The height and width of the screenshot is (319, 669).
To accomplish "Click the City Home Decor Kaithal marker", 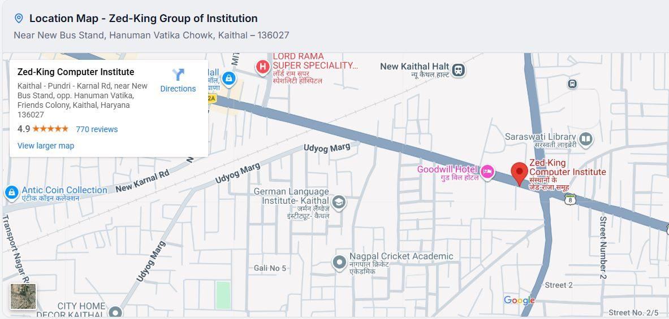I will click(x=115, y=312).
